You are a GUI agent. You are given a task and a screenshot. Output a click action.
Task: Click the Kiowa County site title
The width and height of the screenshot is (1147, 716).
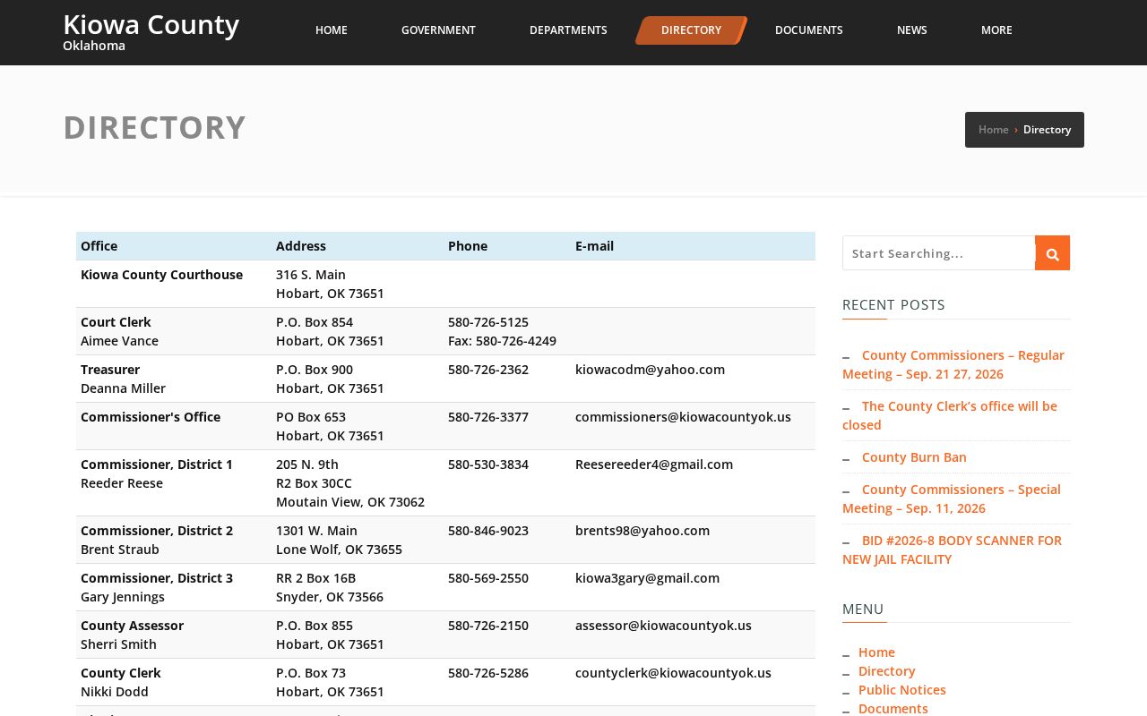151,24
